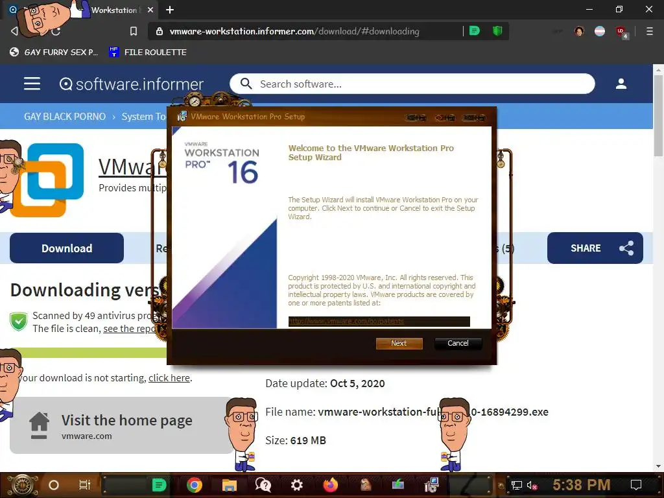Open the browser main menu

(649, 31)
